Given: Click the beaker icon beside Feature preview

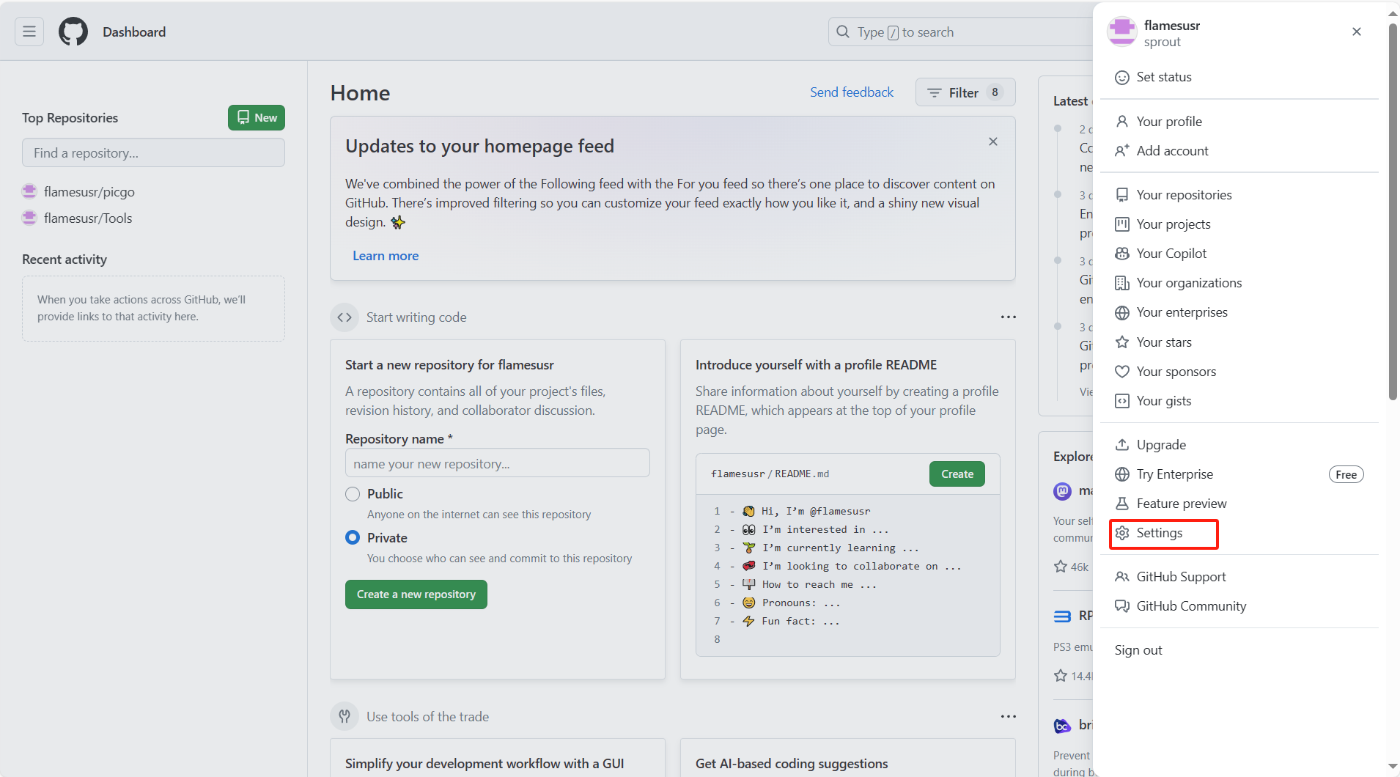Looking at the screenshot, I should (x=1122, y=504).
